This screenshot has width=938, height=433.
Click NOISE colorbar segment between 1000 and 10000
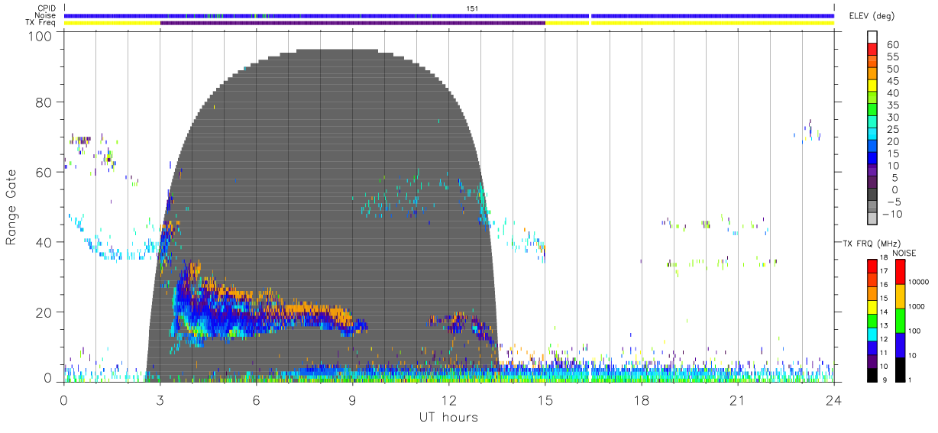pyautogui.click(x=899, y=296)
